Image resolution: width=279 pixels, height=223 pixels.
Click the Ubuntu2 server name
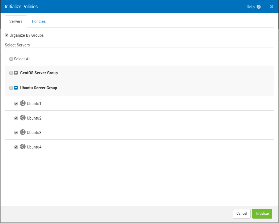(x=34, y=118)
